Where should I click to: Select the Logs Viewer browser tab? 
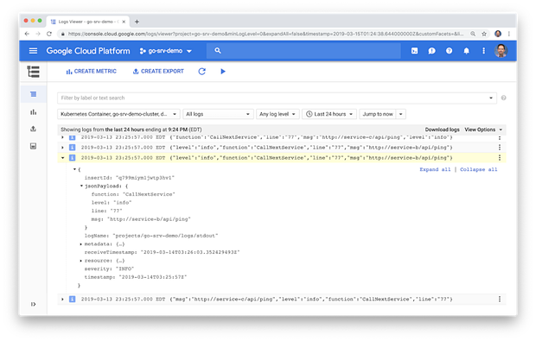tap(87, 22)
